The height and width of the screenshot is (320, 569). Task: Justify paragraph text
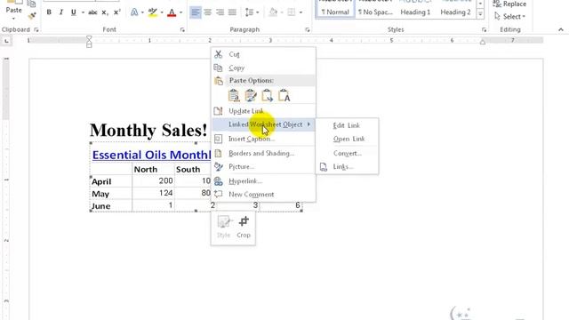coord(232,12)
